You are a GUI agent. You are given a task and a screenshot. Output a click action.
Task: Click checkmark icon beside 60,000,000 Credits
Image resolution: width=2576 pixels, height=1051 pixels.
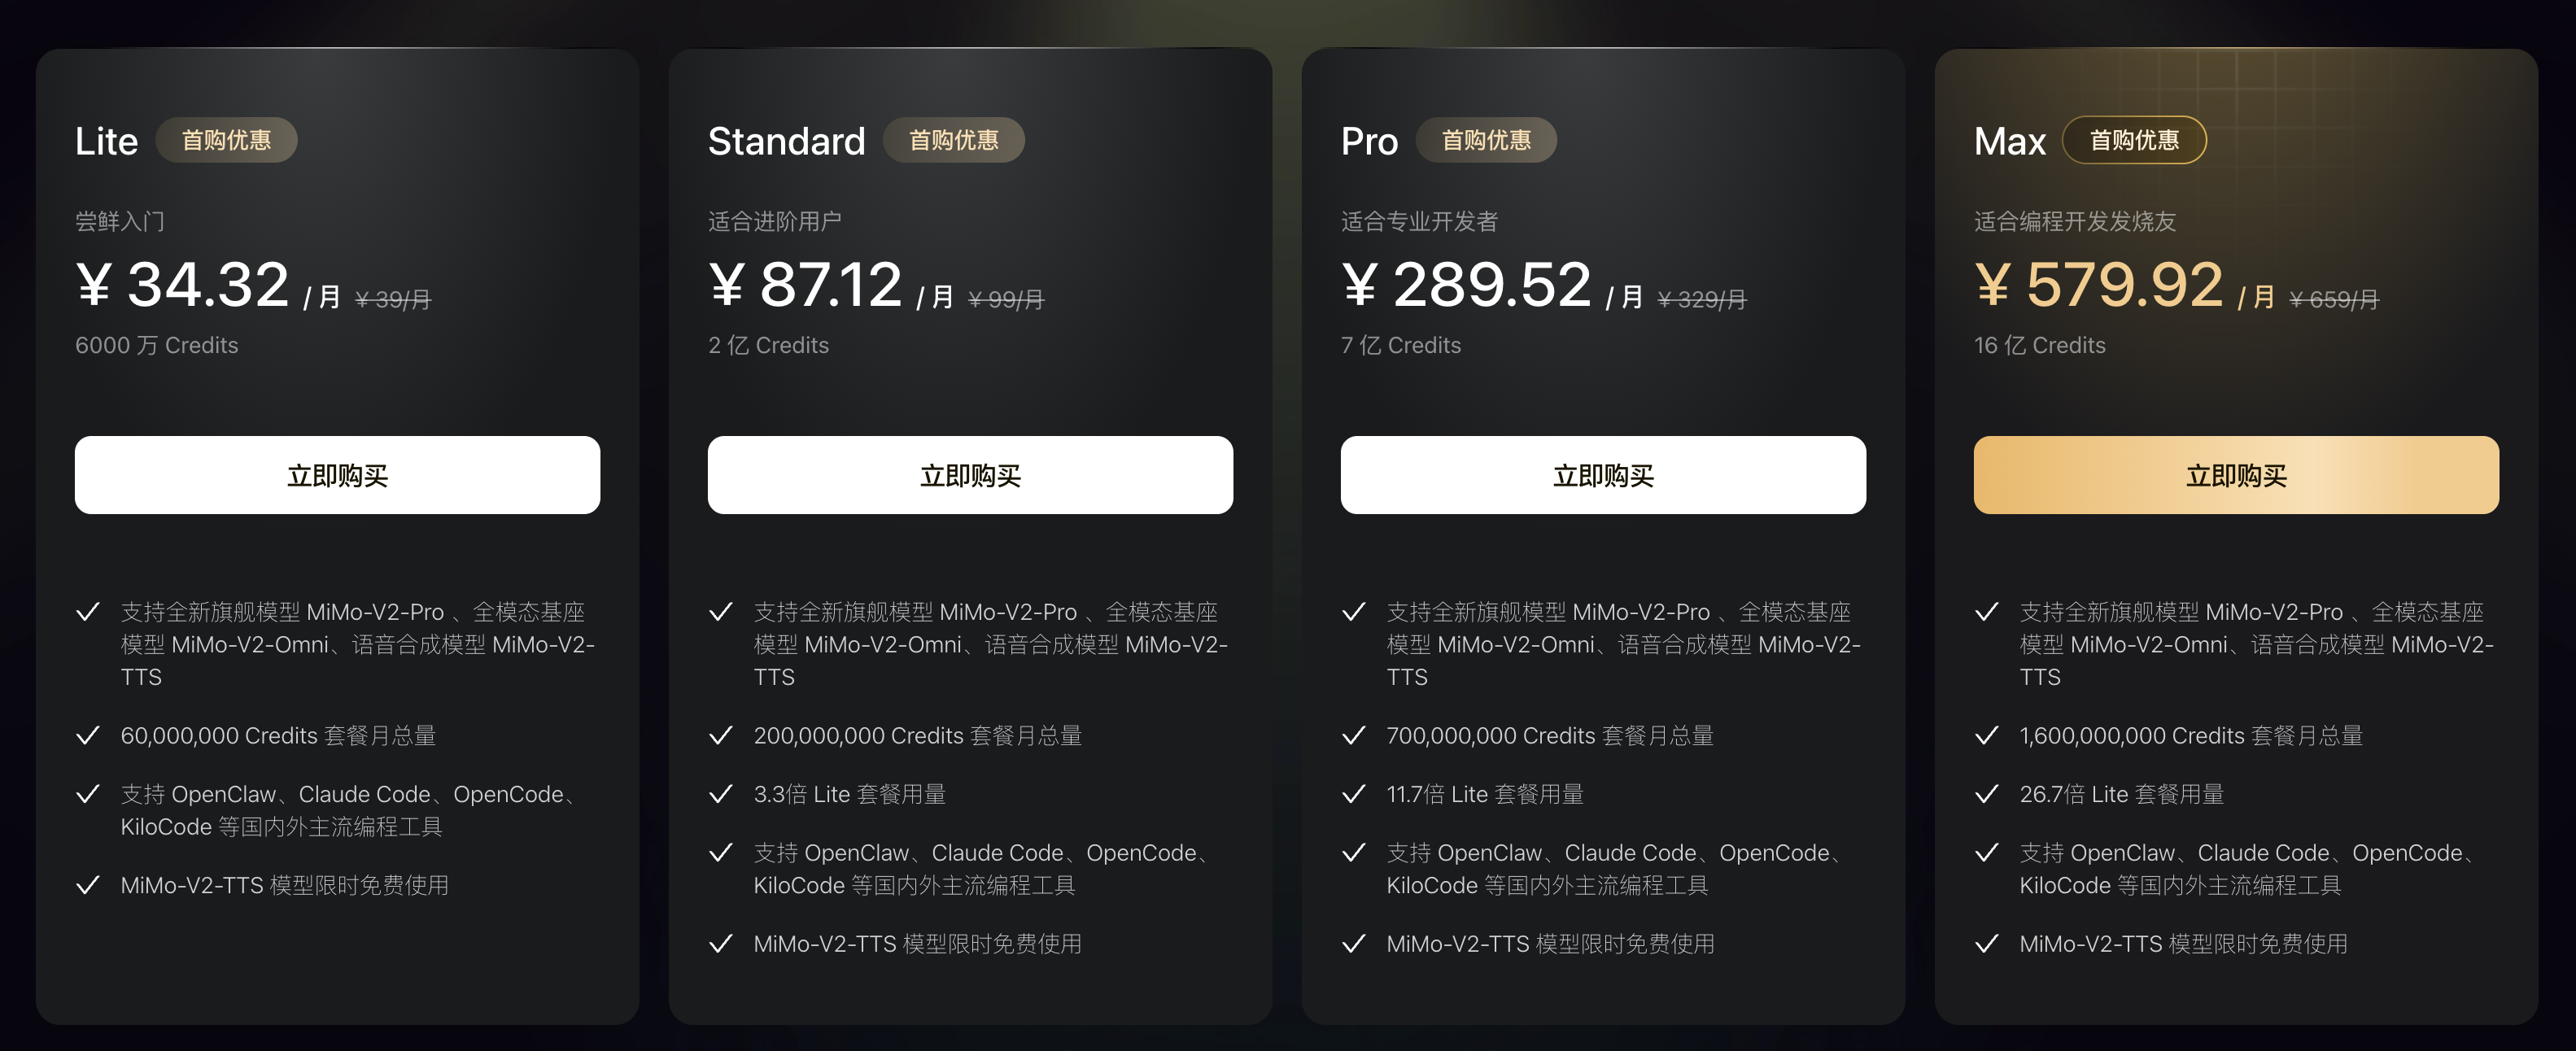point(88,736)
